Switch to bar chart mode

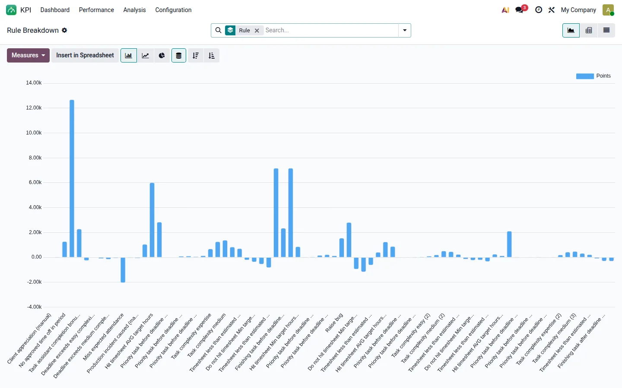(129, 56)
